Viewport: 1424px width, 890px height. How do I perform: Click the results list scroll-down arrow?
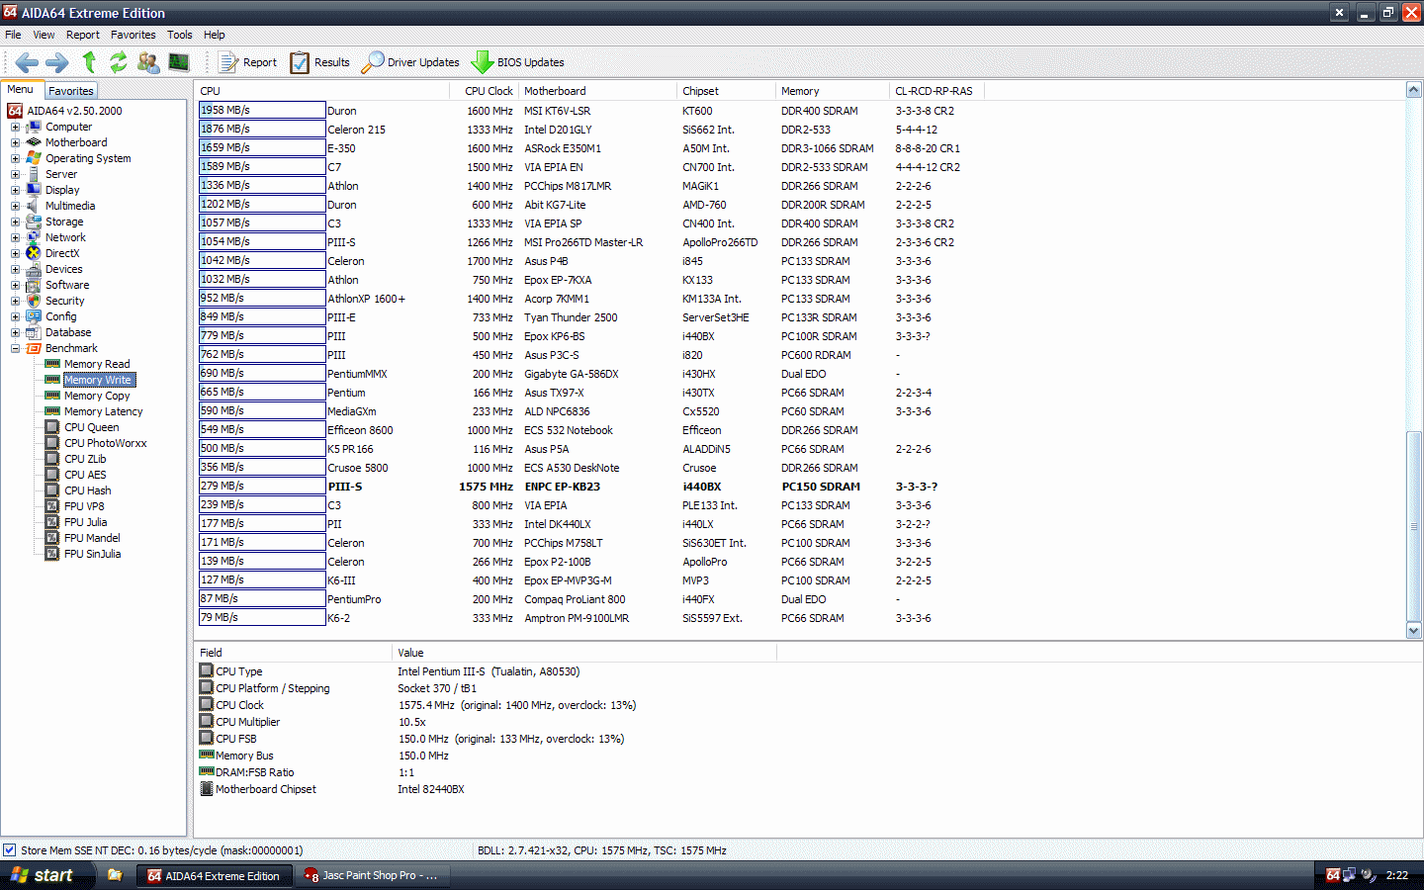tap(1413, 631)
